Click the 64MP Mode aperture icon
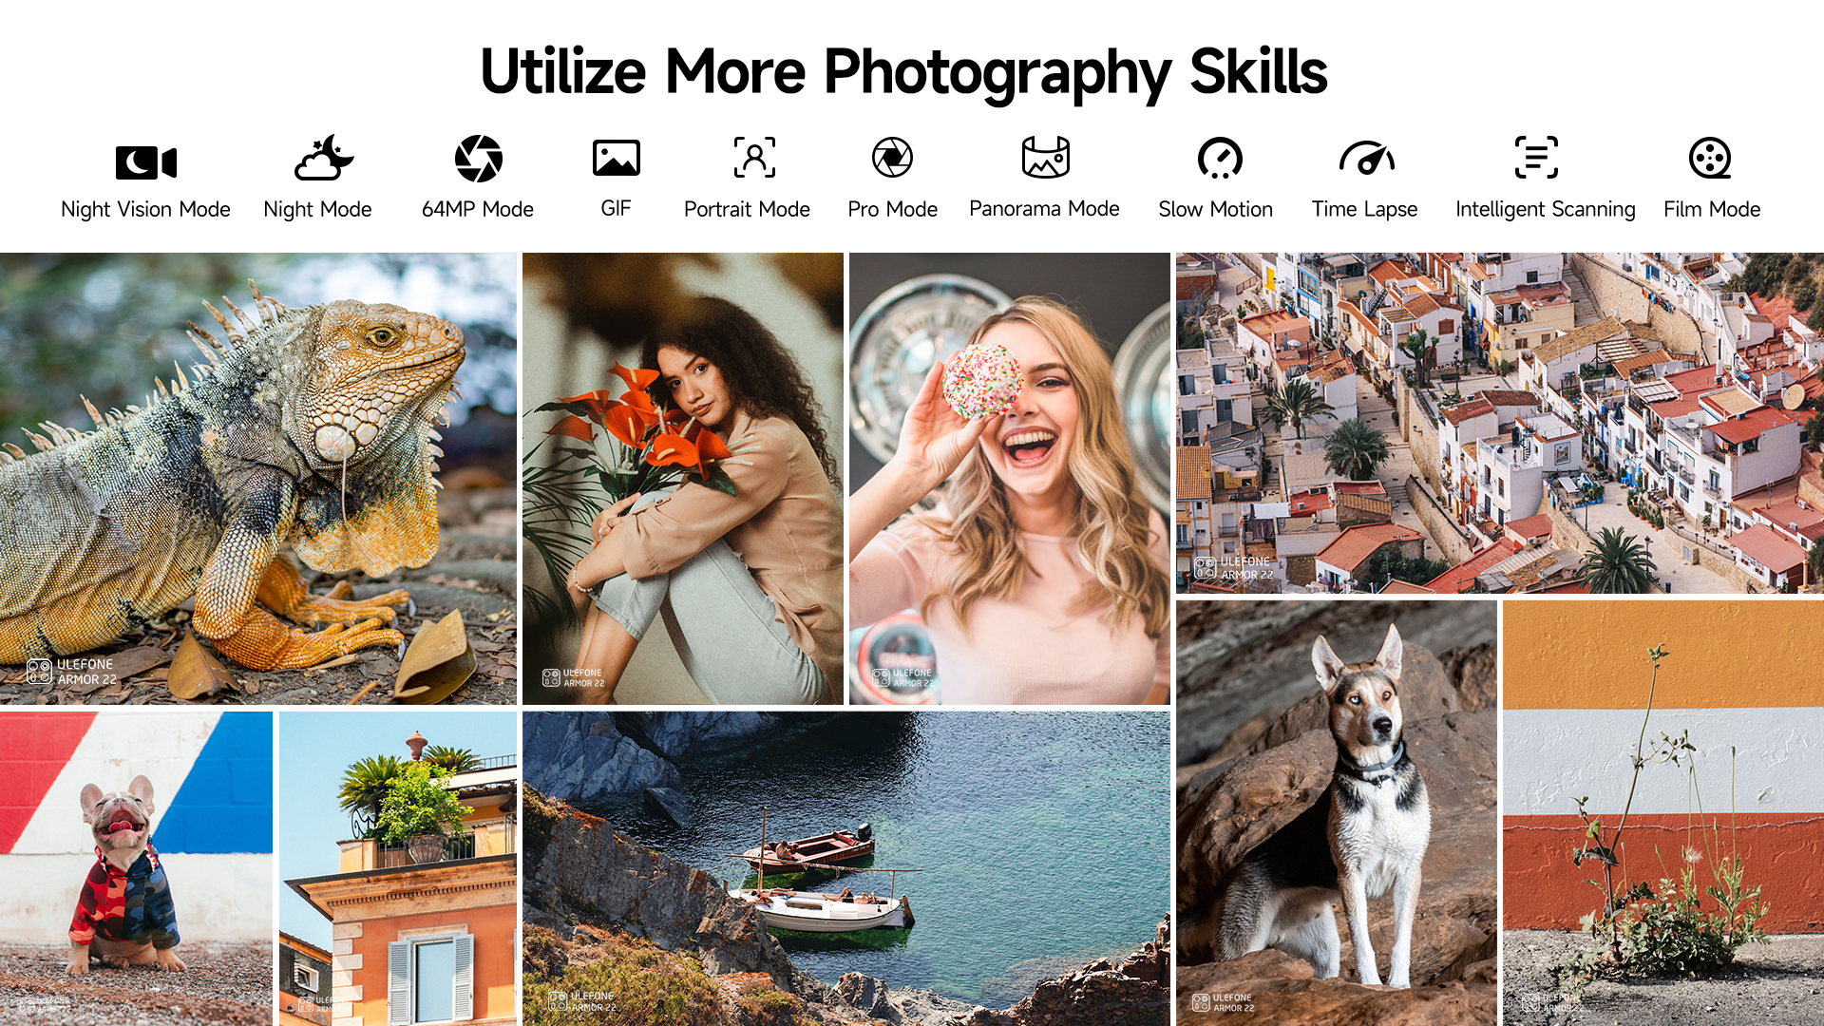Image resolution: width=1824 pixels, height=1026 pixels. point(478,159)
